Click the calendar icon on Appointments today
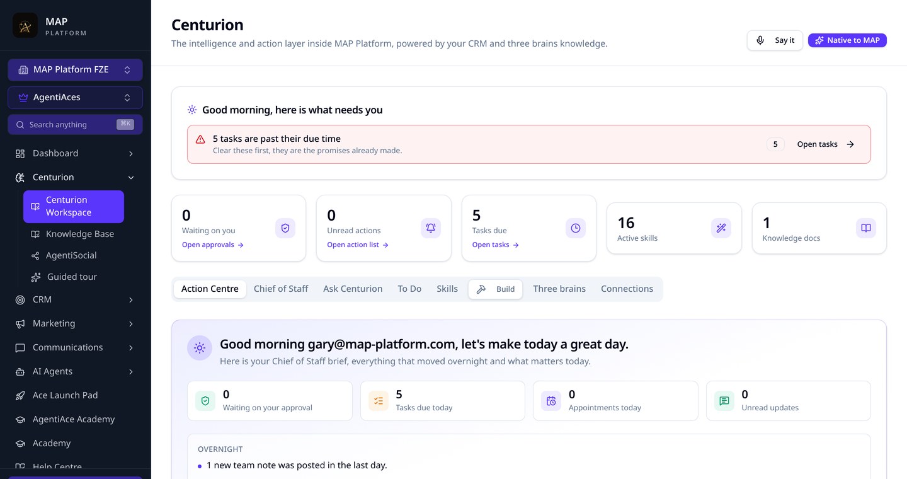 coord(551,401)
